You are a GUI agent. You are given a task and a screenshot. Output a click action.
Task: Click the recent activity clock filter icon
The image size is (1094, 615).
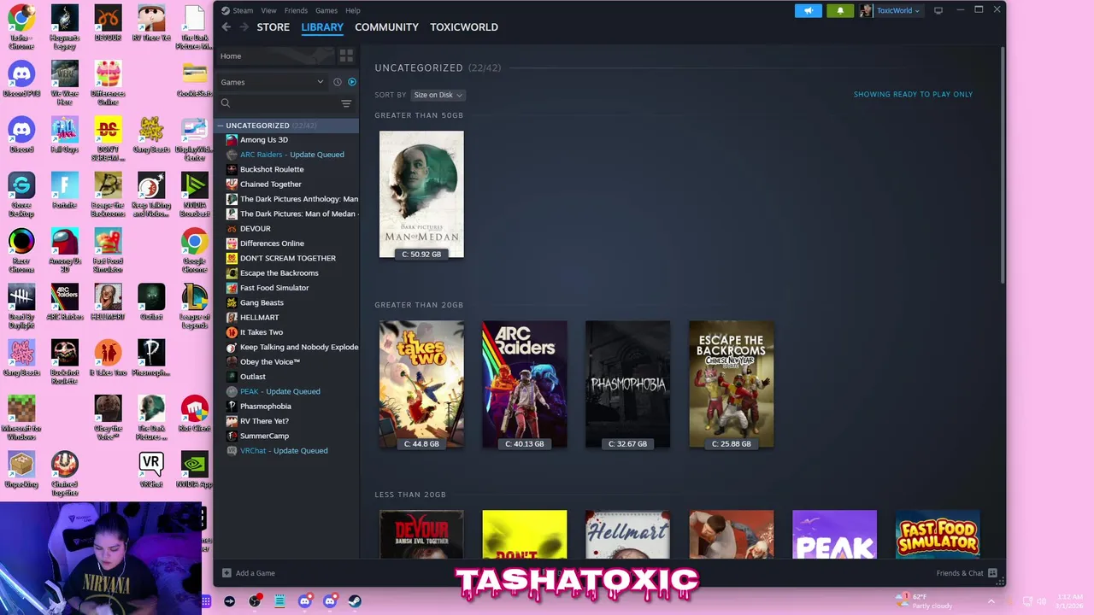pyautogui.click(x=337, y=82)
